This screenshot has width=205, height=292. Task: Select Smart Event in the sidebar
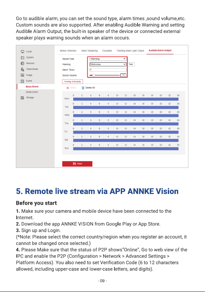[x=32, y=92]
